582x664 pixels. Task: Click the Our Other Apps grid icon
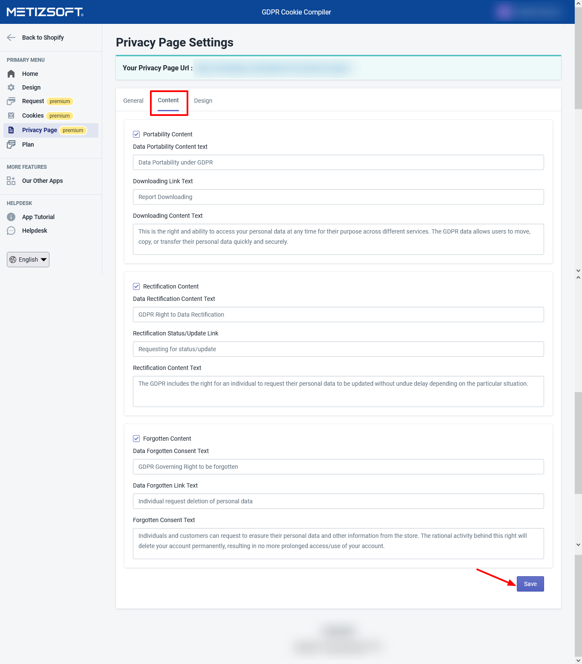[11, 181]
